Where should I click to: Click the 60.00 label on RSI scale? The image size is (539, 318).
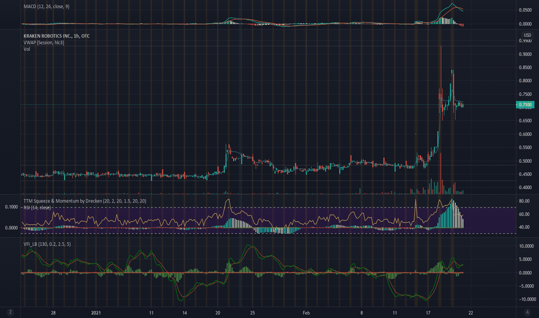tap(524, 214)
